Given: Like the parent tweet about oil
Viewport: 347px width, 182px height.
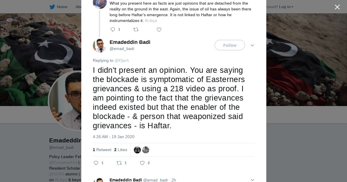Looking at the screenshot, I should coord(159,29).
